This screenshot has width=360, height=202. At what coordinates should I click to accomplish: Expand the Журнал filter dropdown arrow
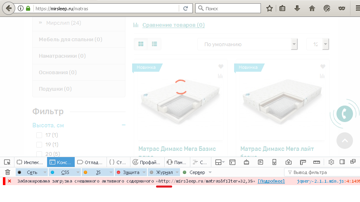click(x=177, y=172)
